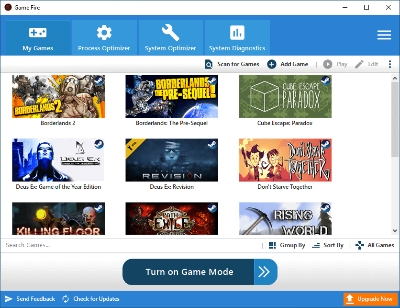Select the Deus Ex: Game of the Year cover
This screenshot has width=400, height=308.
(x=58, y=160)
